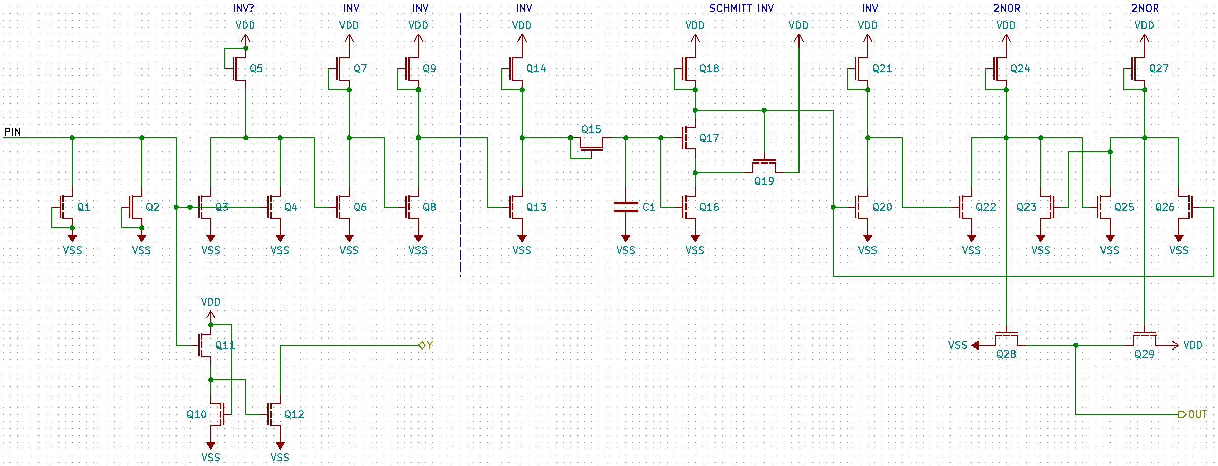Select the Q1 transistor symbol

pos(67,207)
